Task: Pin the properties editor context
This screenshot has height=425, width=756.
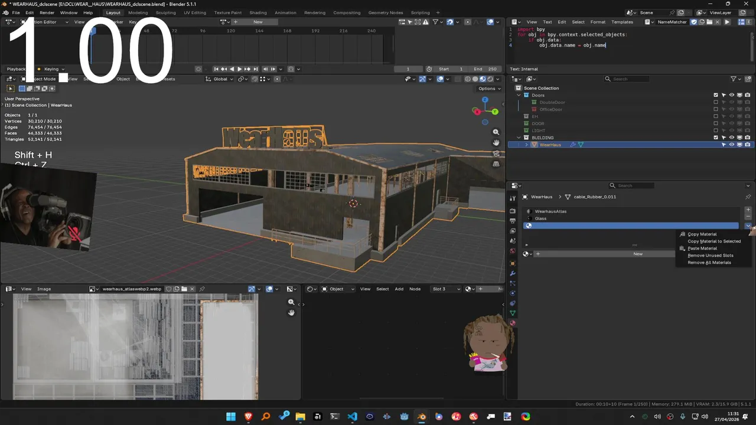Action: (x=748, y=197)
